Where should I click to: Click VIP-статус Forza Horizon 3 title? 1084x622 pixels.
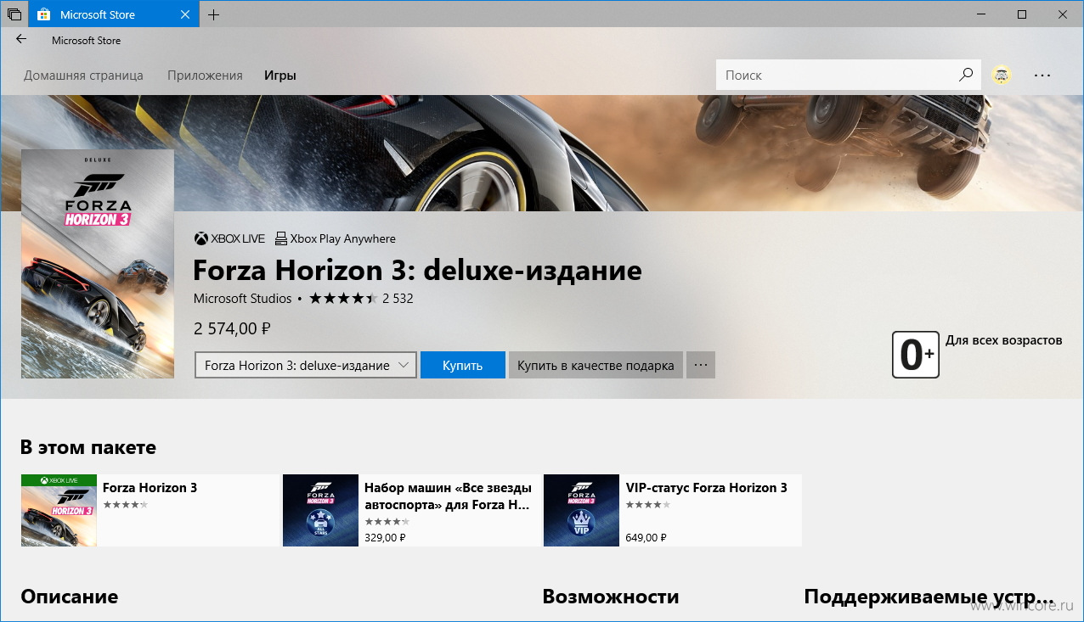(707, 488)
